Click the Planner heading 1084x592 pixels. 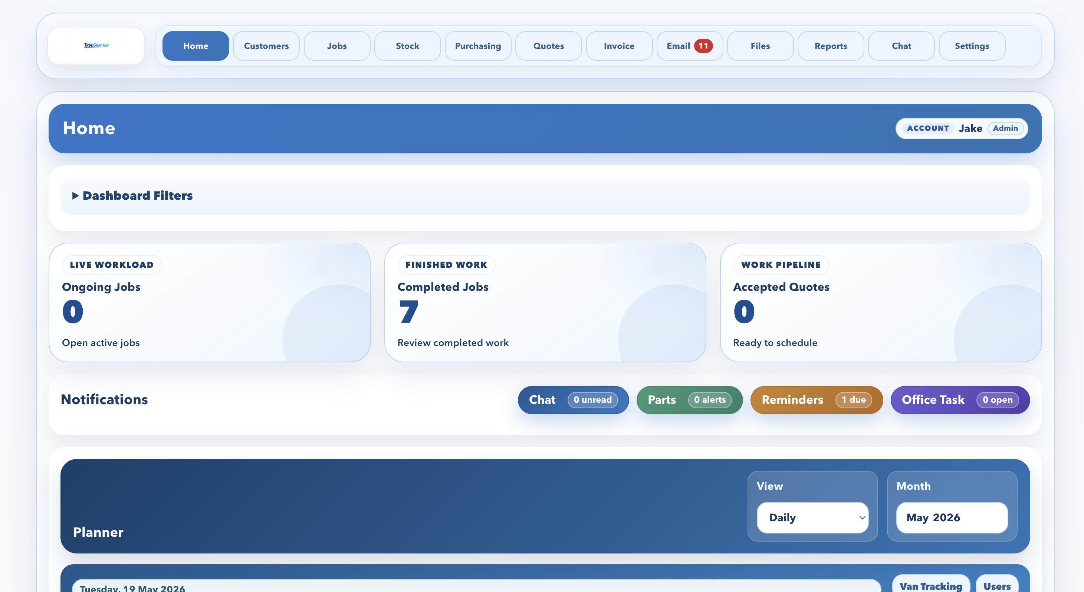point(98,532)
